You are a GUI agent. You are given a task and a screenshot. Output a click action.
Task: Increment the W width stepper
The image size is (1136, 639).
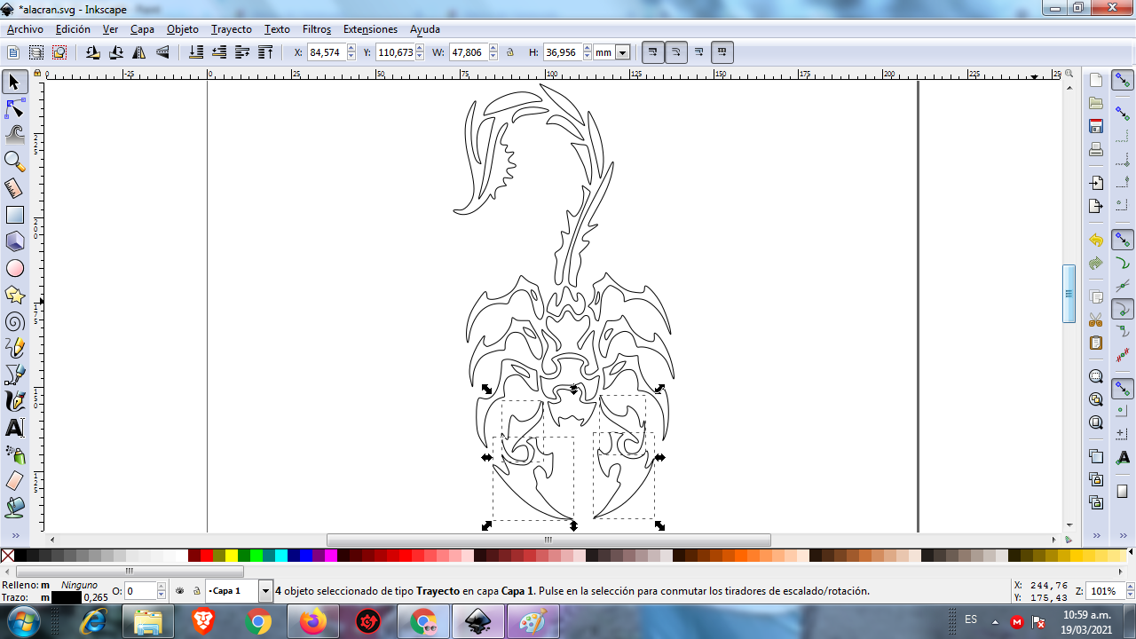pos(493,49)
